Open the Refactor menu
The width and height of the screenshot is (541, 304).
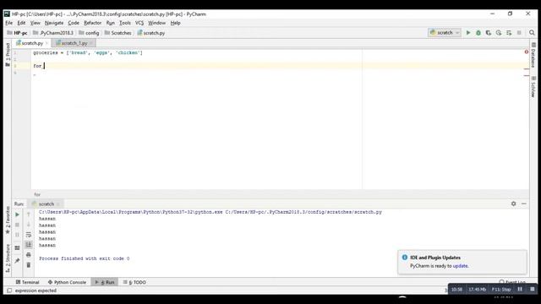tap(93, 23)
